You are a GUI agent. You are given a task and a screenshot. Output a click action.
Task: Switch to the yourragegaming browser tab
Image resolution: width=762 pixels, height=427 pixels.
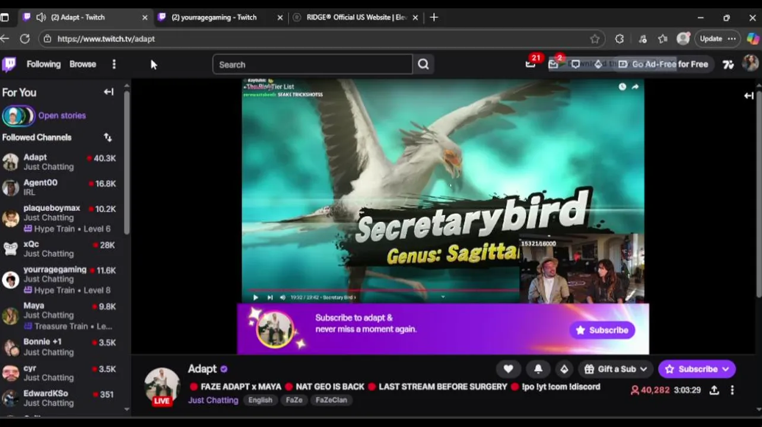coord(221,17)
